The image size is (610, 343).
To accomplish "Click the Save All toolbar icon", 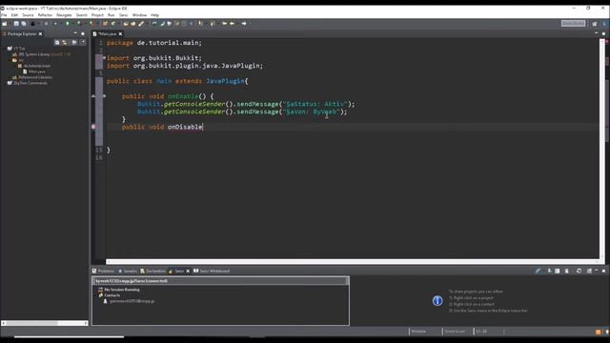I will [23, 24].
